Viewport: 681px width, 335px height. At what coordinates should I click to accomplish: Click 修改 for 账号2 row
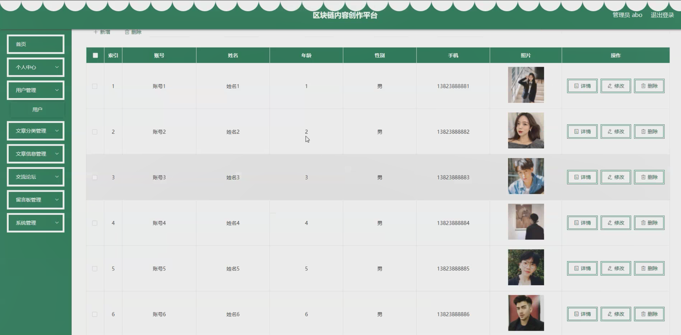pos(616,132)
